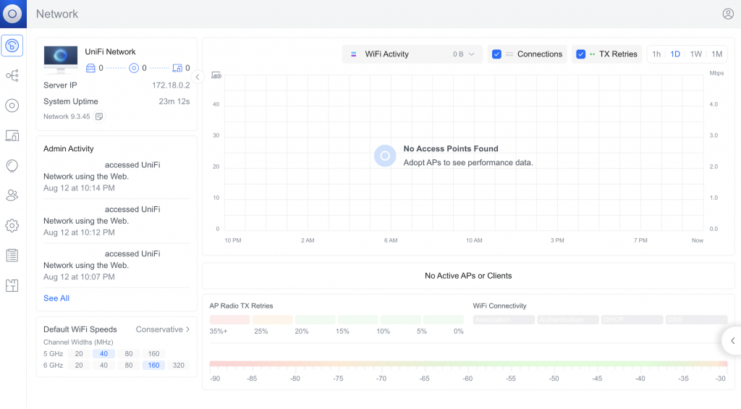
Task: Open the right side panel arrow
Action: click(x=732, y=340)
